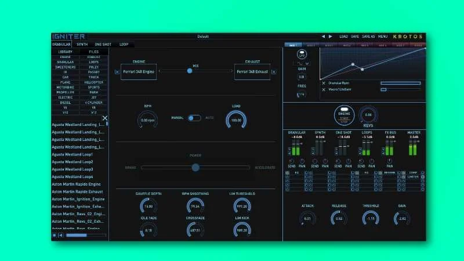This screenshot has width=464, height=261.
Task: Open the Ferrari 348 Engine sample selector
Action: [139, 71]
